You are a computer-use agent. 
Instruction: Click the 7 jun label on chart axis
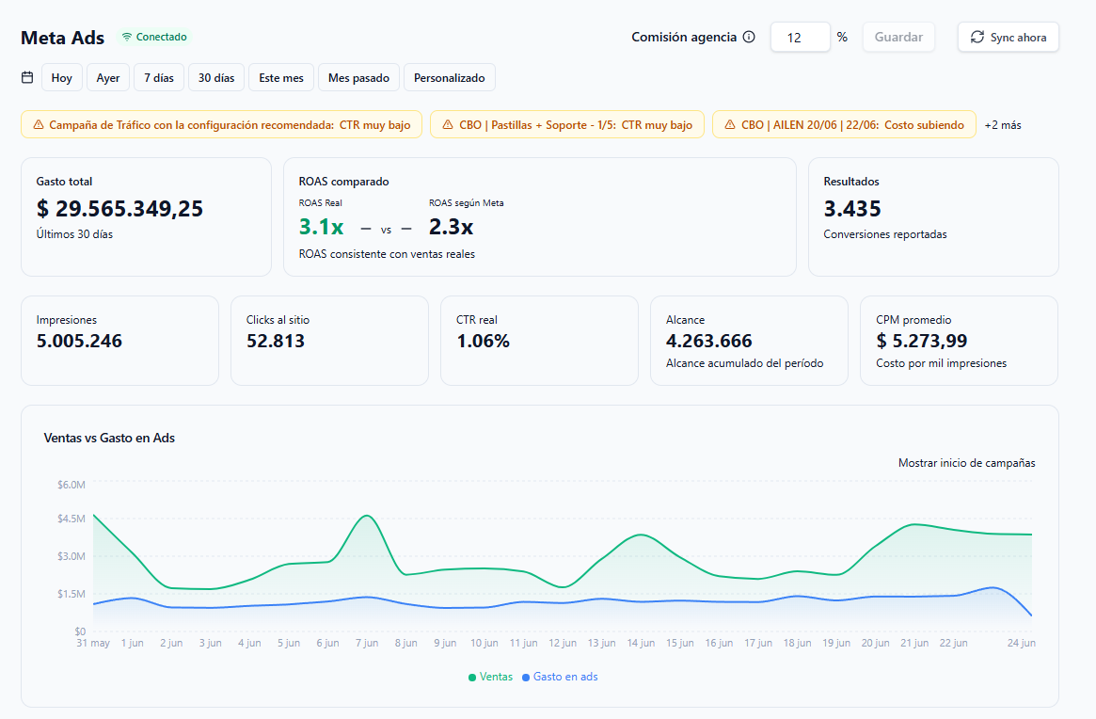tap(366, 643)
